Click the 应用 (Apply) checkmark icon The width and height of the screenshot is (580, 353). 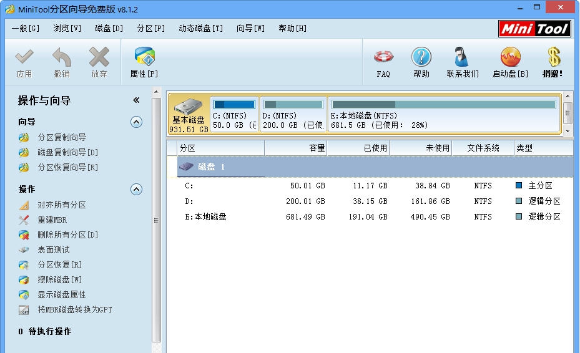click(x=24, y=57)
